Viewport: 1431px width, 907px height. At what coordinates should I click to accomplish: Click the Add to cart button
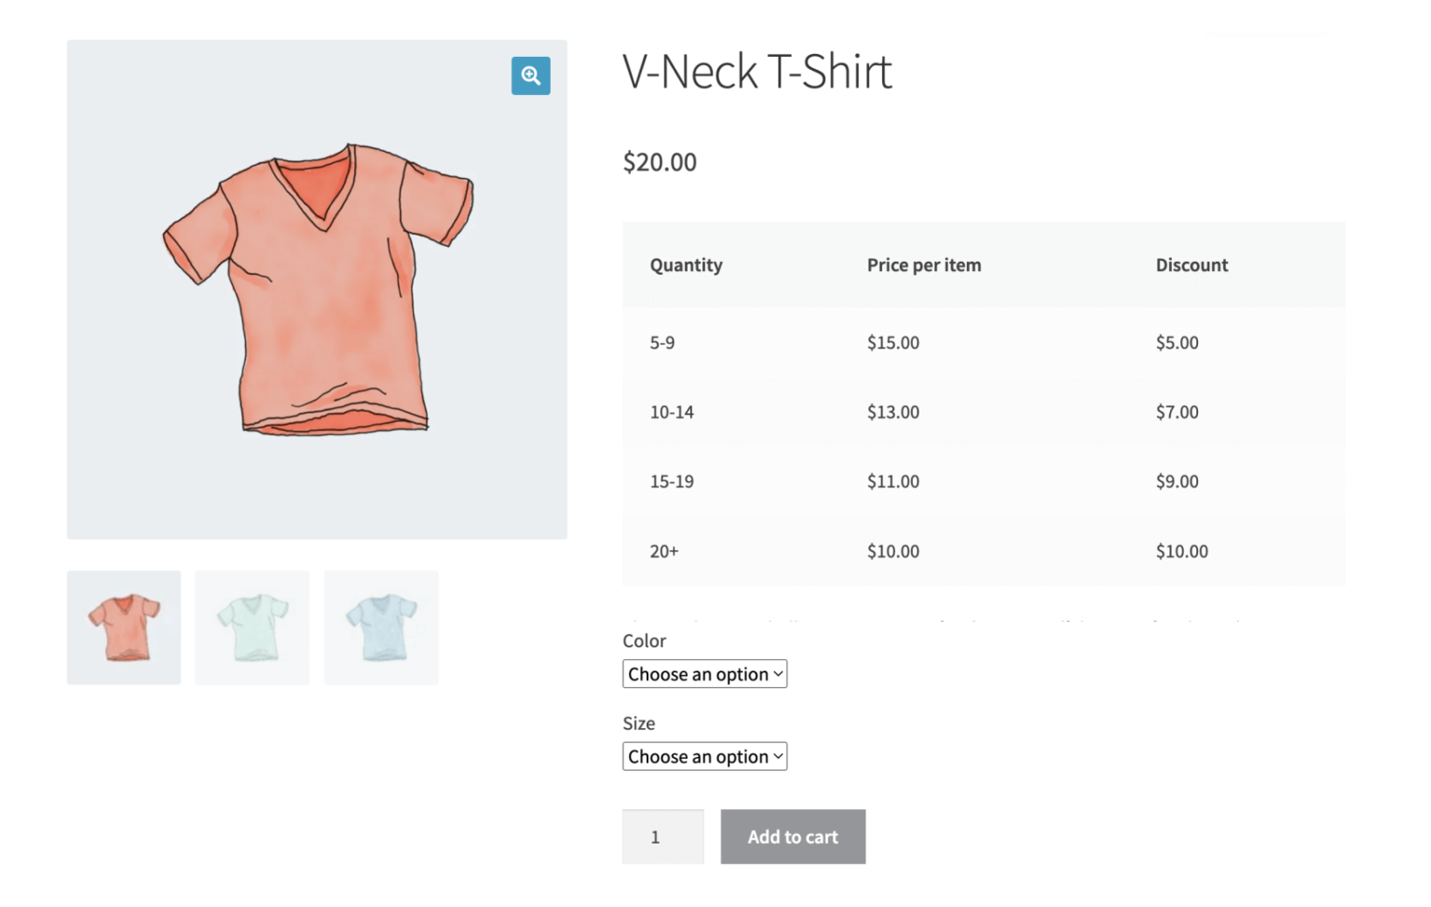click(792, 836)
